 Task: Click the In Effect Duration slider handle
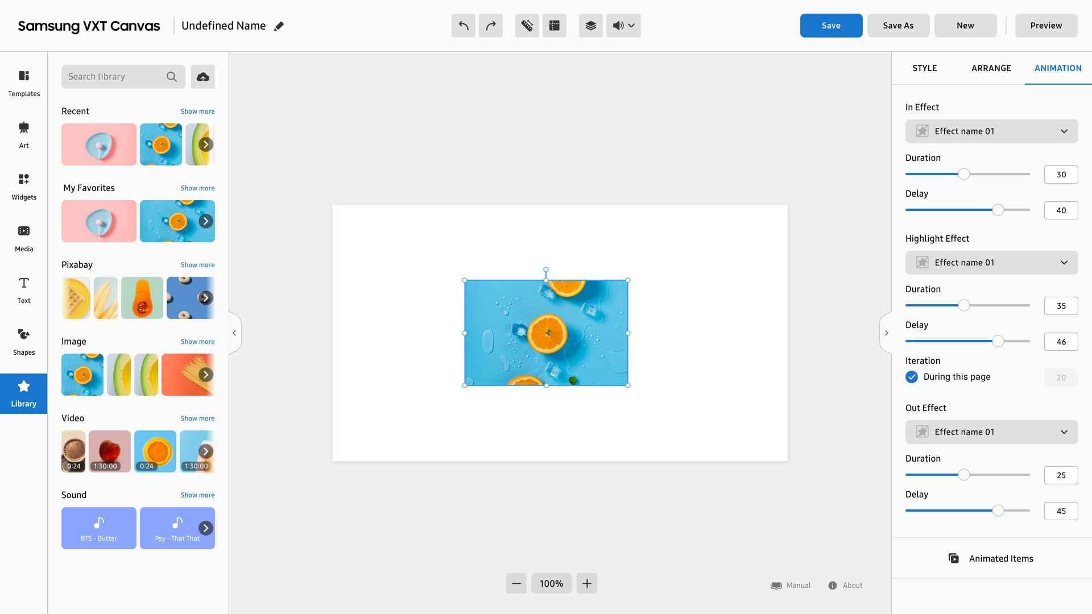click(x=963, y=174)
